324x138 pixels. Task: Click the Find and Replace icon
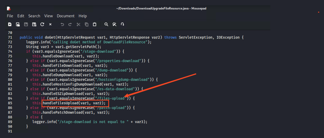click(x=114, y=24)
